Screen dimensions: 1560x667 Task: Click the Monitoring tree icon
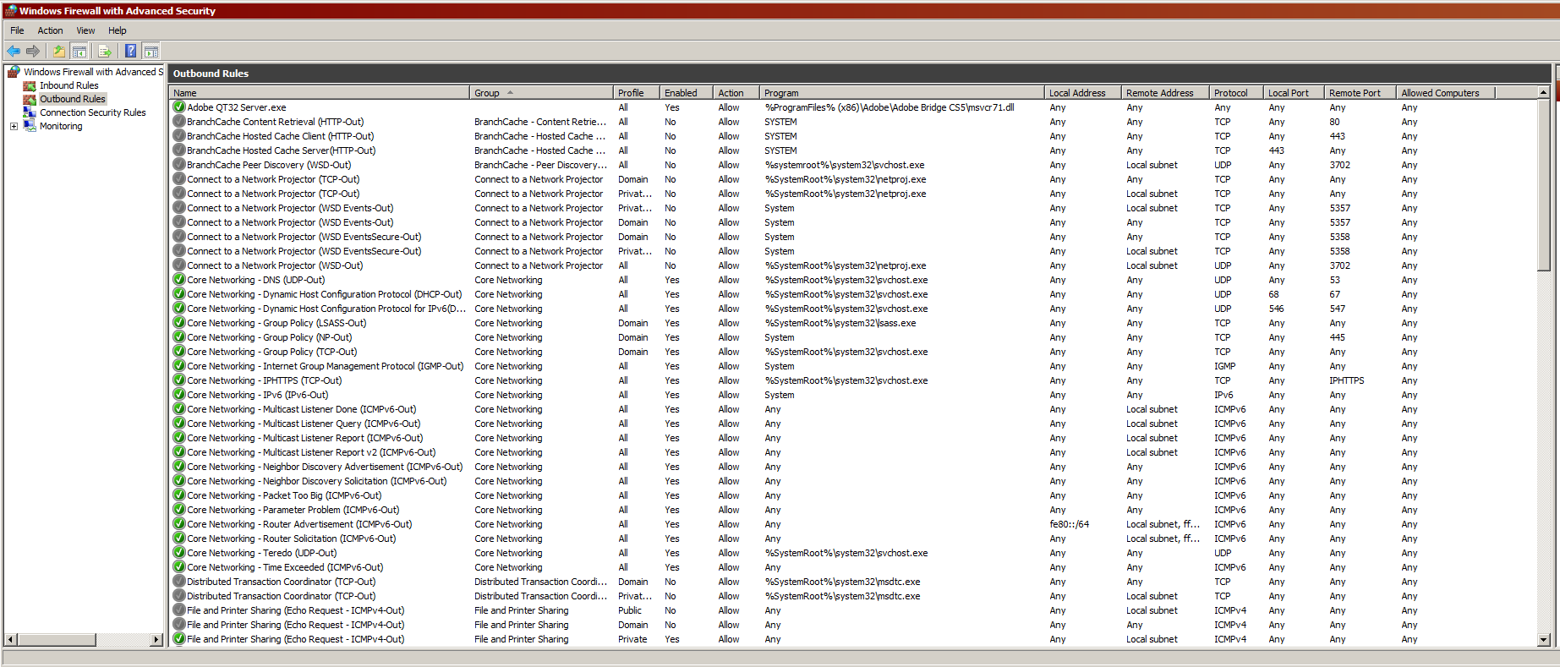[30, 126]
